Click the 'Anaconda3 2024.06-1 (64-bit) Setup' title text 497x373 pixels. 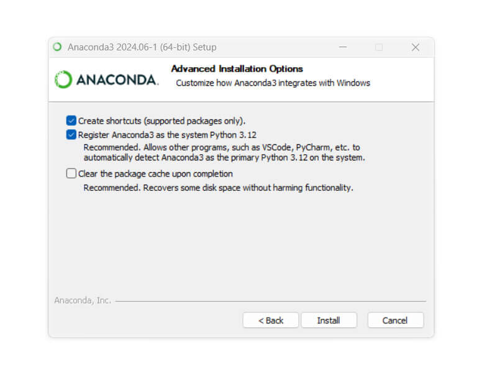tap(142, 47)
